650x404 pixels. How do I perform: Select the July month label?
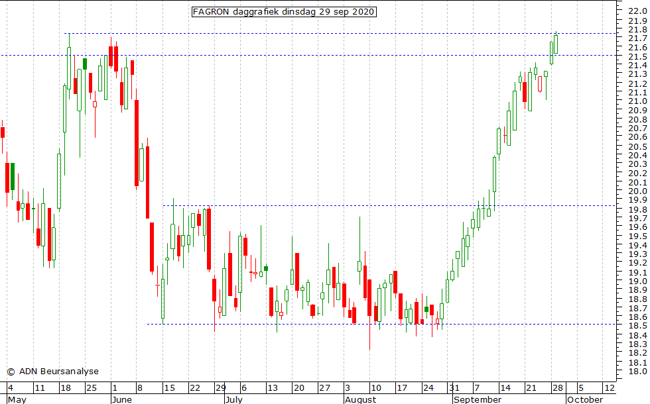[x=234, y=399]
